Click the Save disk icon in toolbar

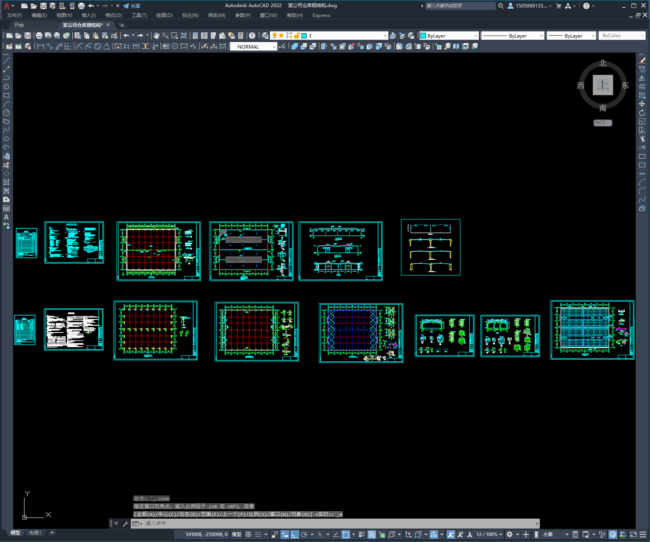28,36
